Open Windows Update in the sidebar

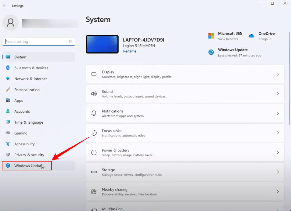coord(27,166)
